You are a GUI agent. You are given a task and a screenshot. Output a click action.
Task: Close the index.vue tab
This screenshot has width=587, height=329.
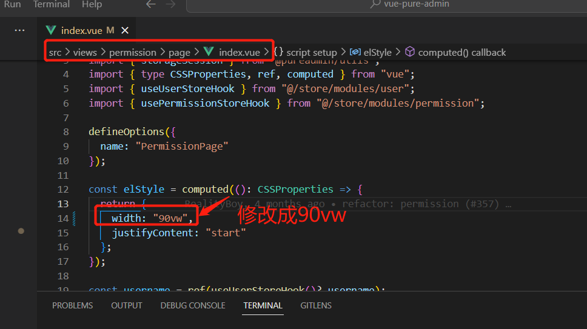pyautogui.click(x=125, y=30)
